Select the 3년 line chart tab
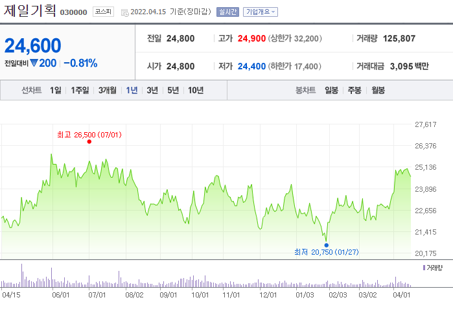 pos(152,90)
